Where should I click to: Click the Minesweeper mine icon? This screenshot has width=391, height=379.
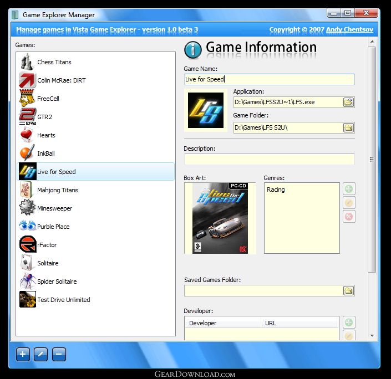pos(27,208)
